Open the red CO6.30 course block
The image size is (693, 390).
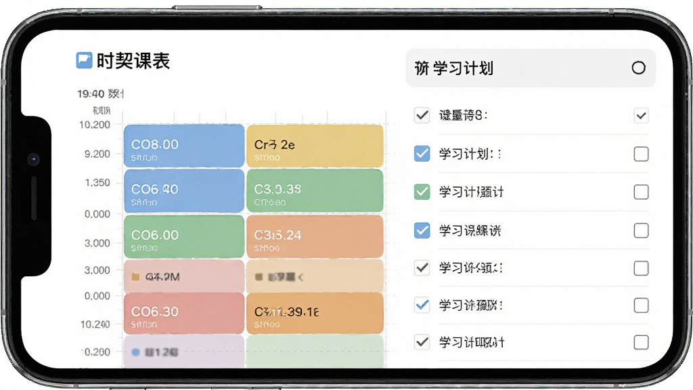(x=184, y=313)
